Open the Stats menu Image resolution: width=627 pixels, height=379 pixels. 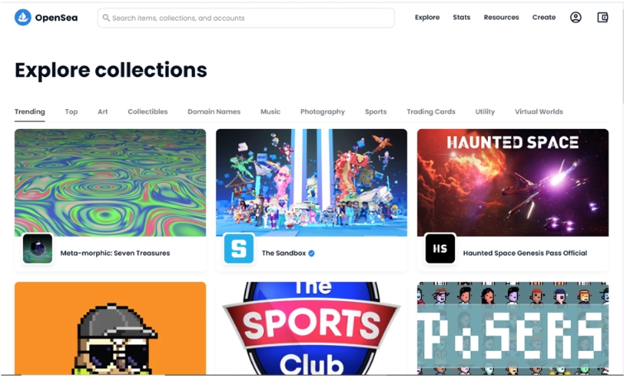click(462, 17)
